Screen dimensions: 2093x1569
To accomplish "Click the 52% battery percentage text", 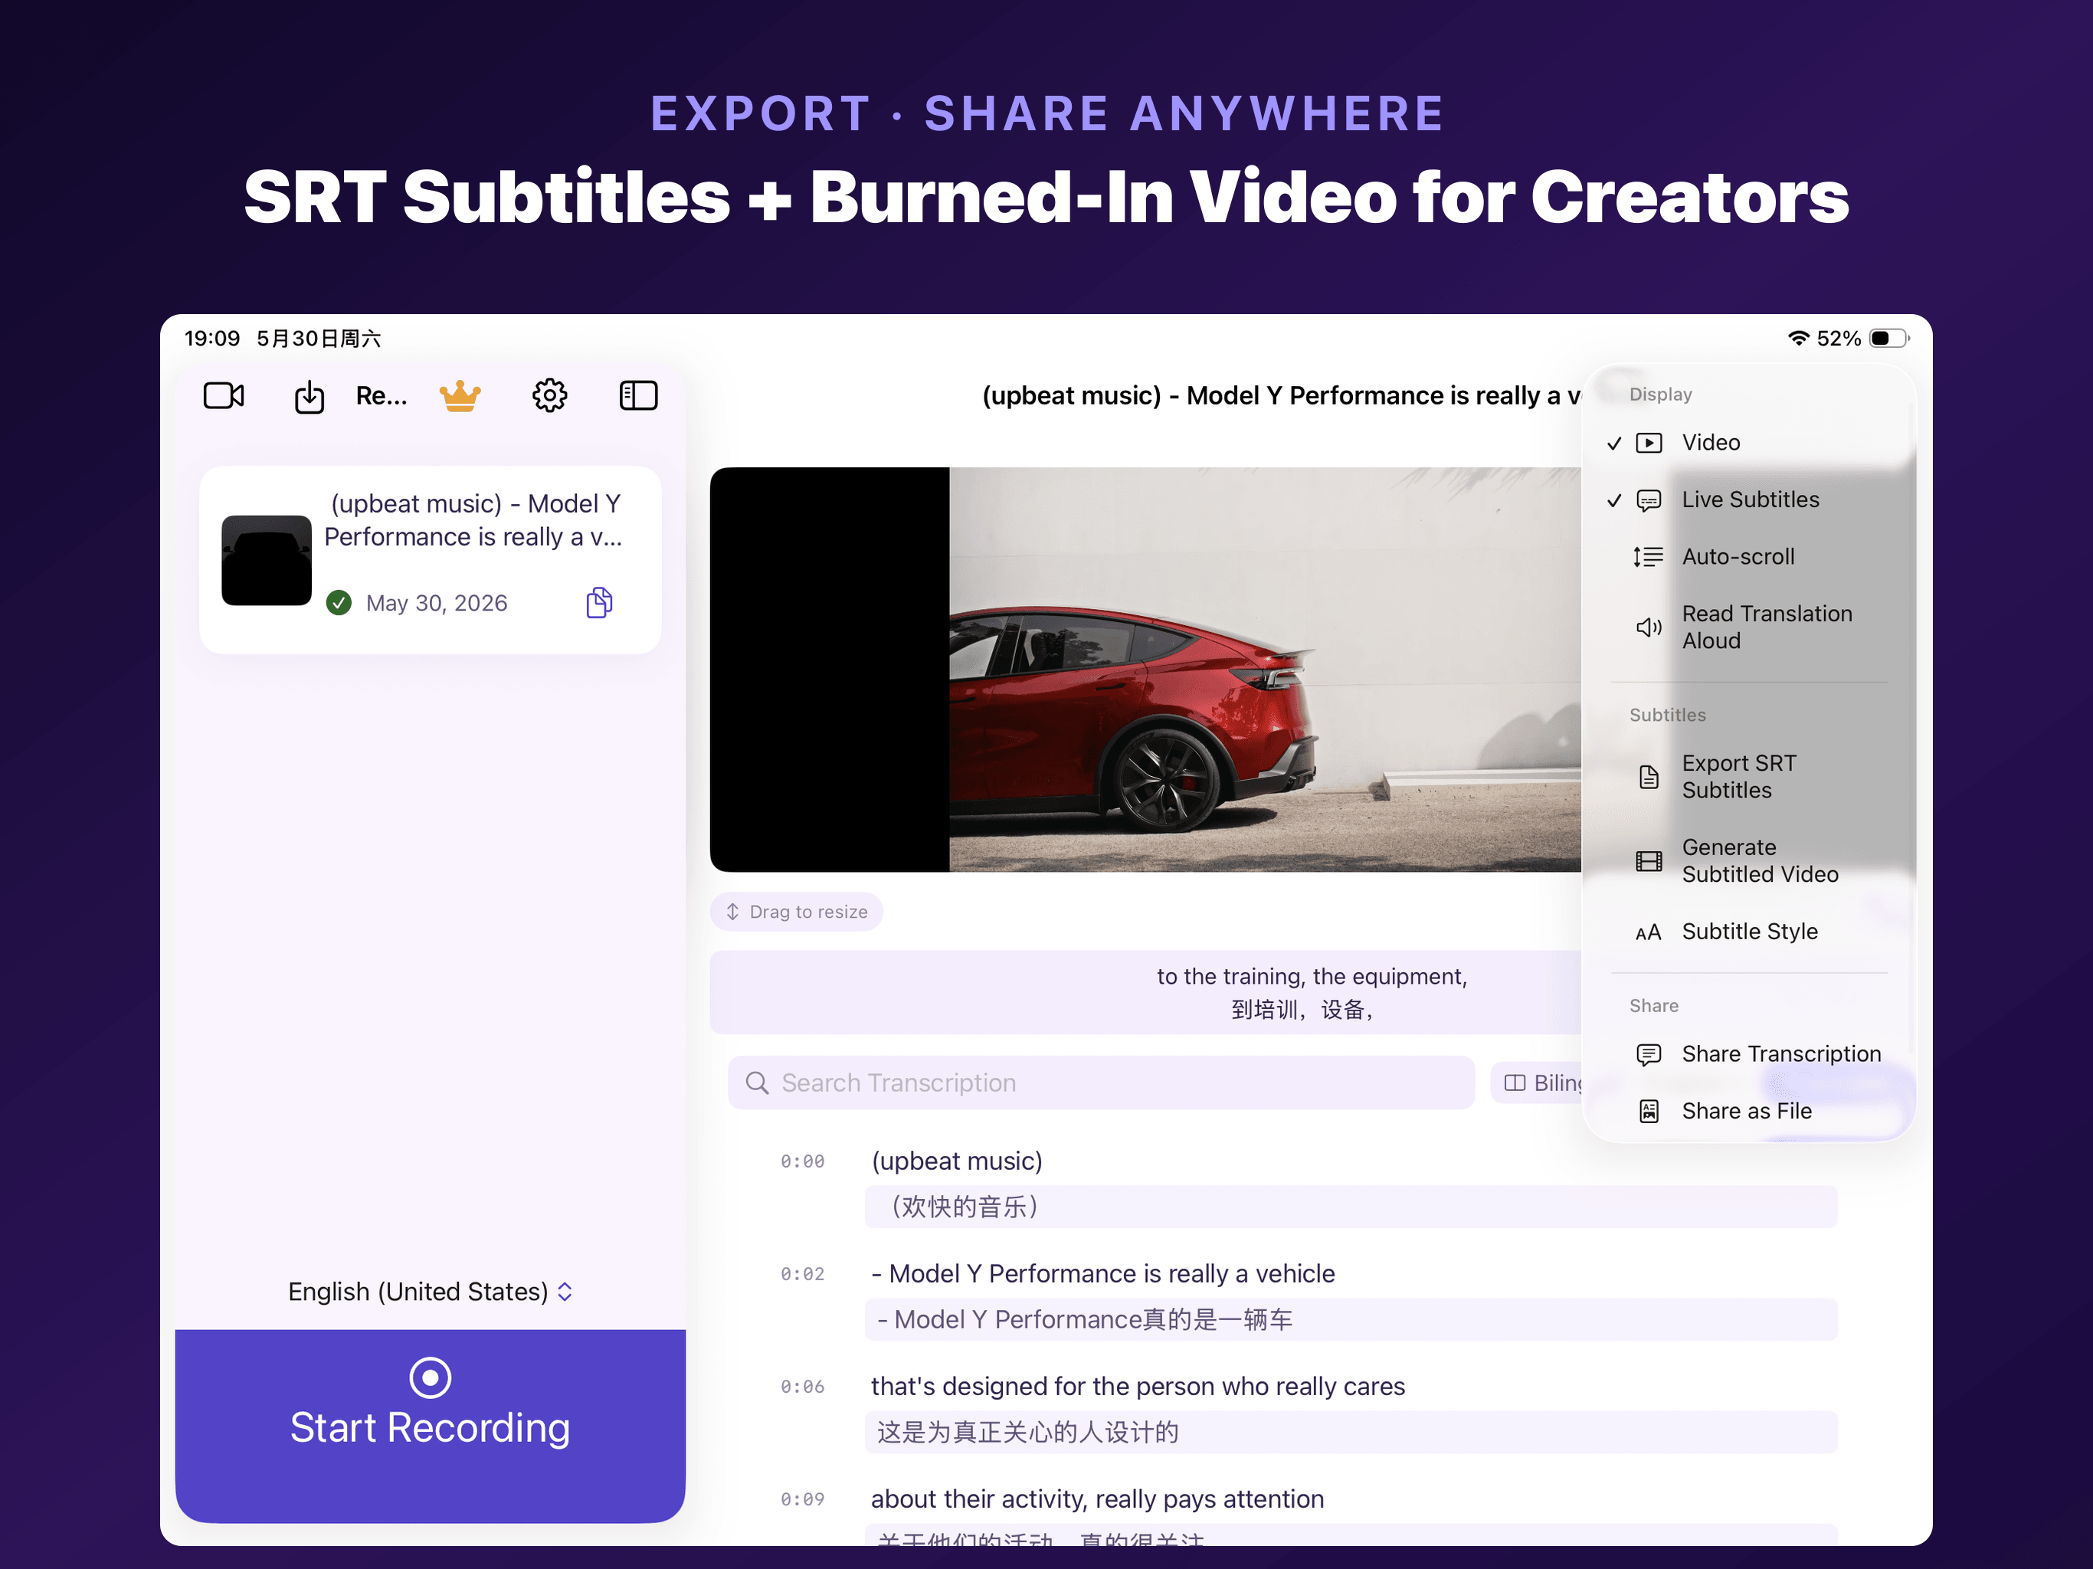I will [x=1839, y=338].
